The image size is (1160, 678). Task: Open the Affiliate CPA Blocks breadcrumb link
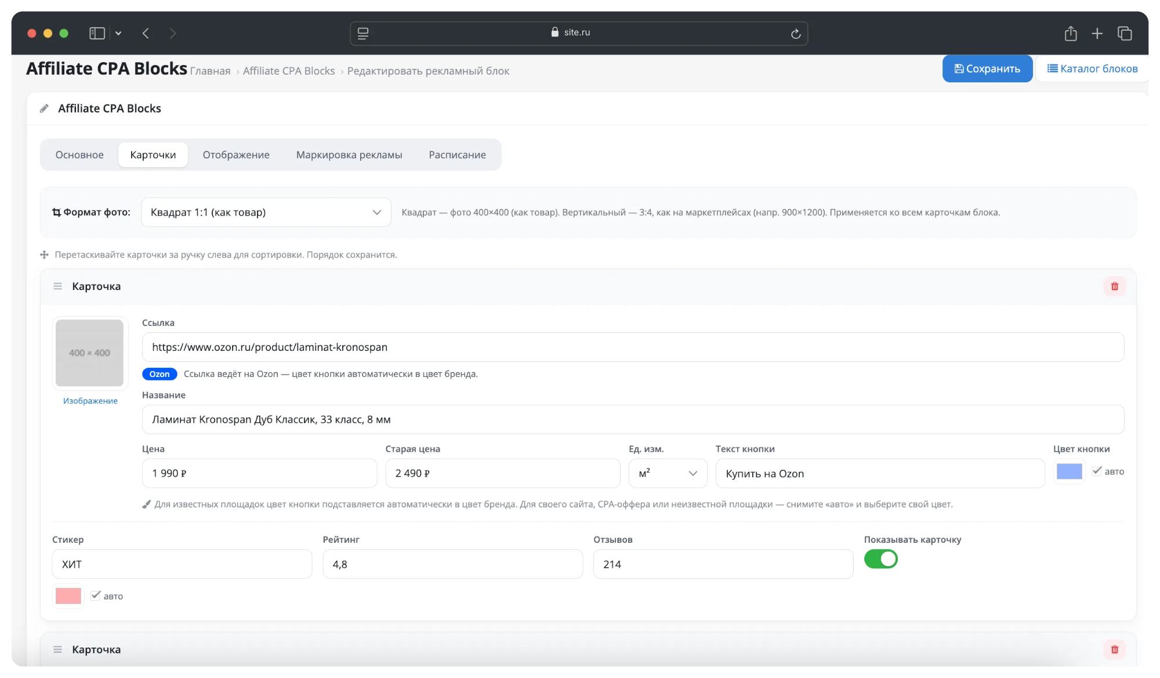coord(289,71)
